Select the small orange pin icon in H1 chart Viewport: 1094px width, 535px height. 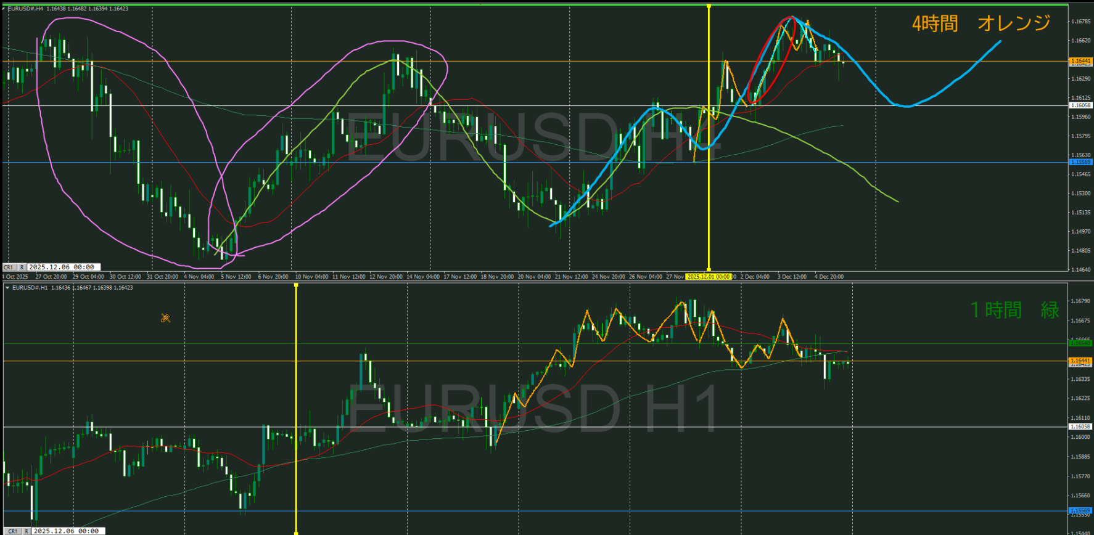pos(165,318)
